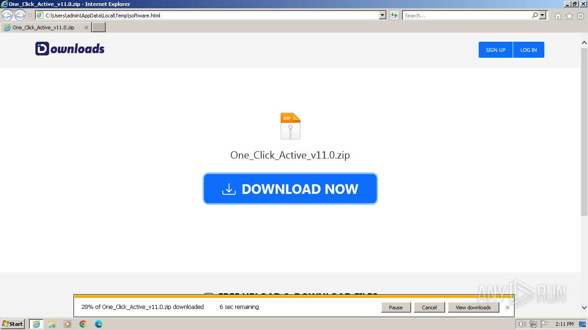Dismiss the download notification bar
588x330 pixels.
coord(508,308)
